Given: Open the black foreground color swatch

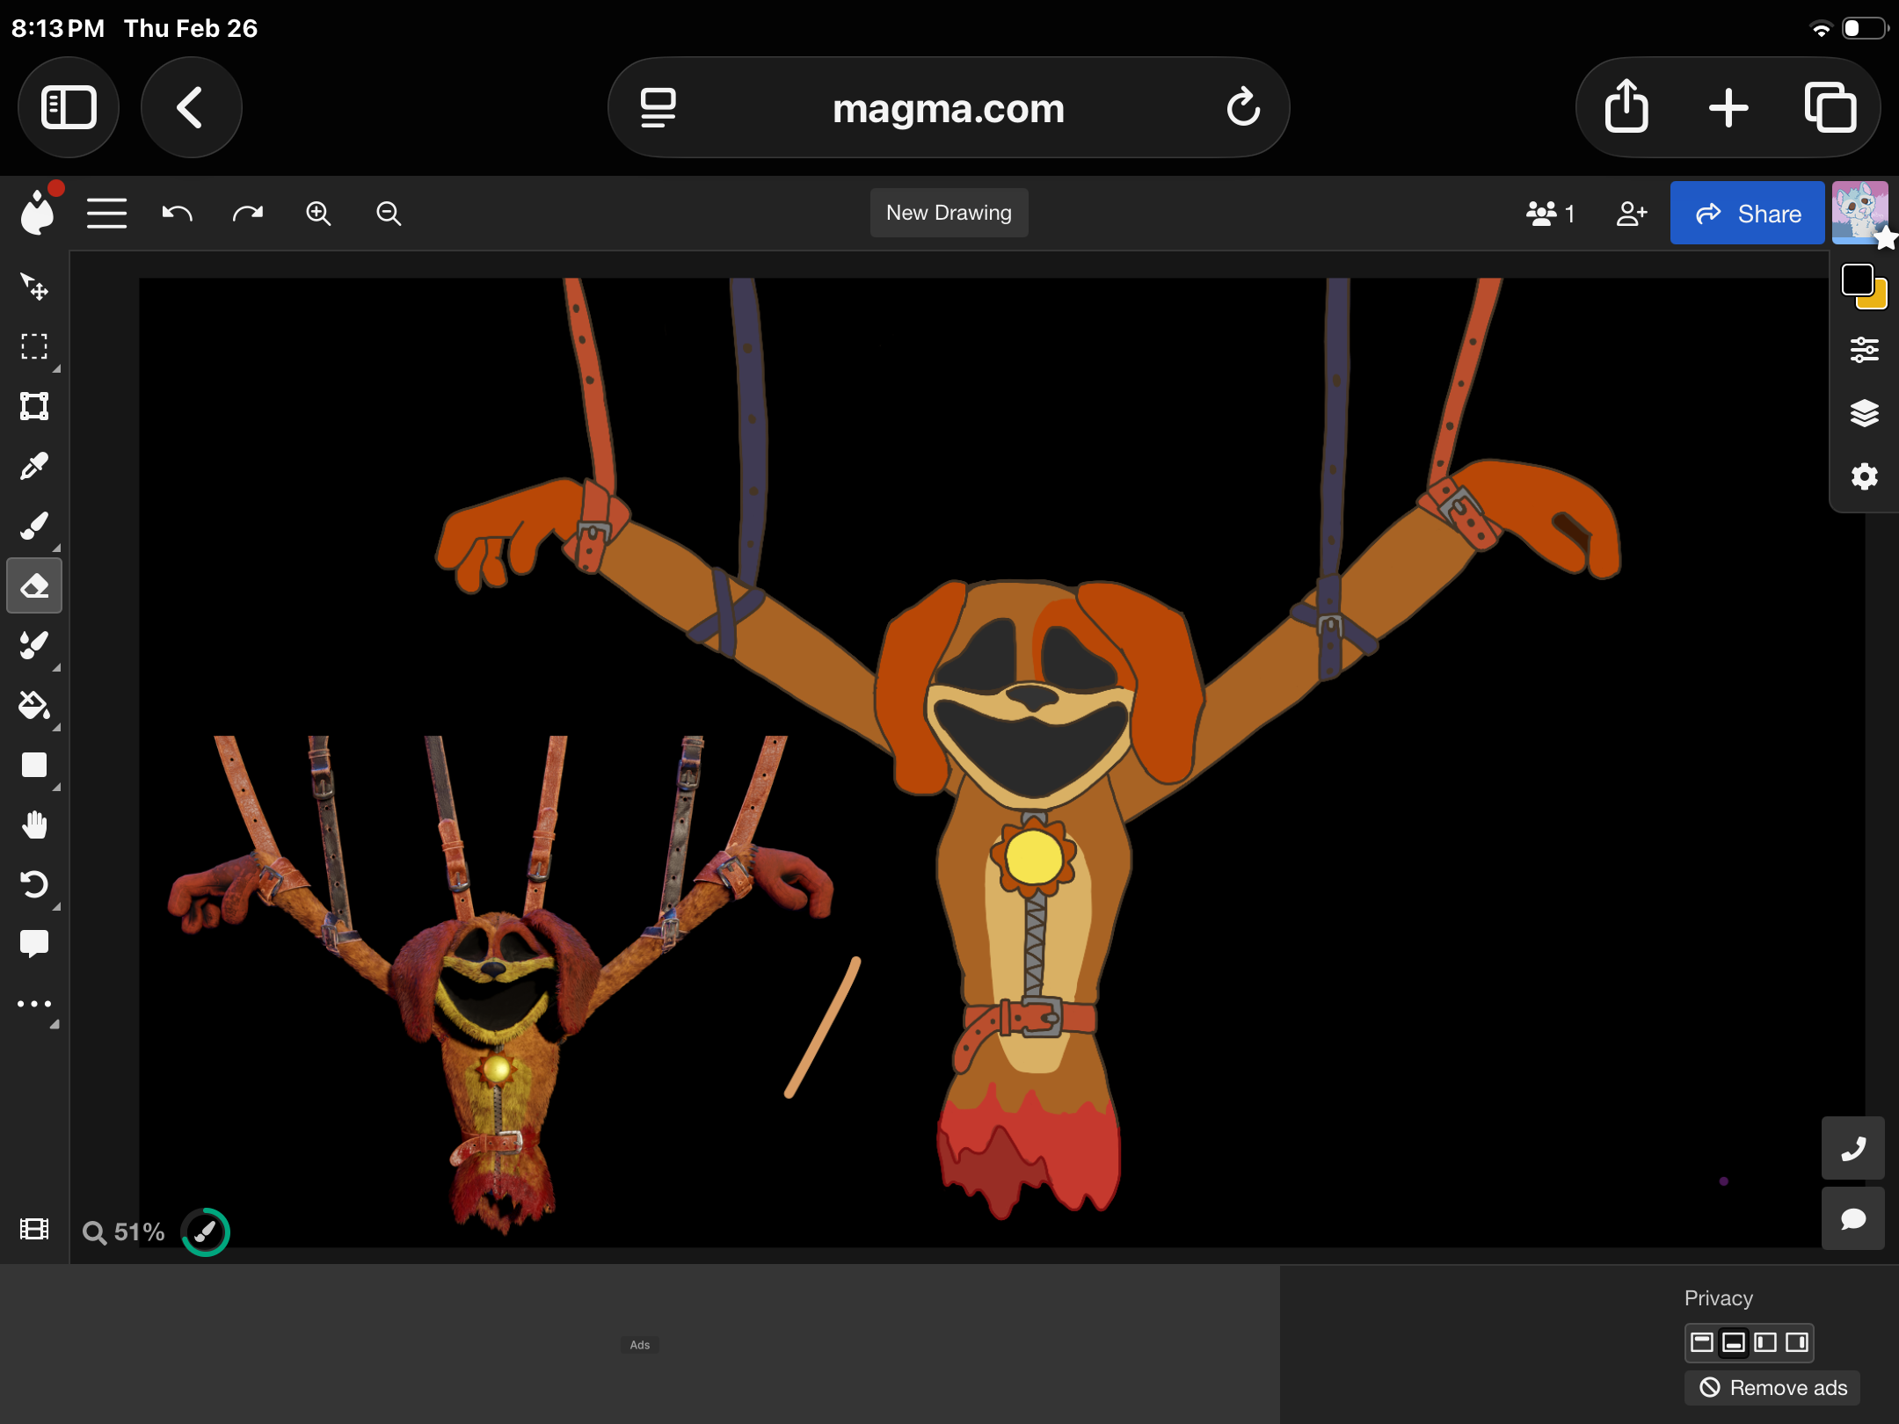Looking at the screenshot, I should click(x=1856, y=280).
